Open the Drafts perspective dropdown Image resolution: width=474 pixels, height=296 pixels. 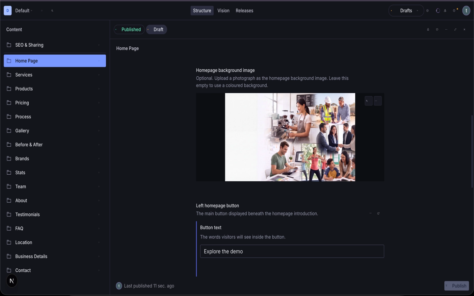pyautogui.click(x=406, y=11)
